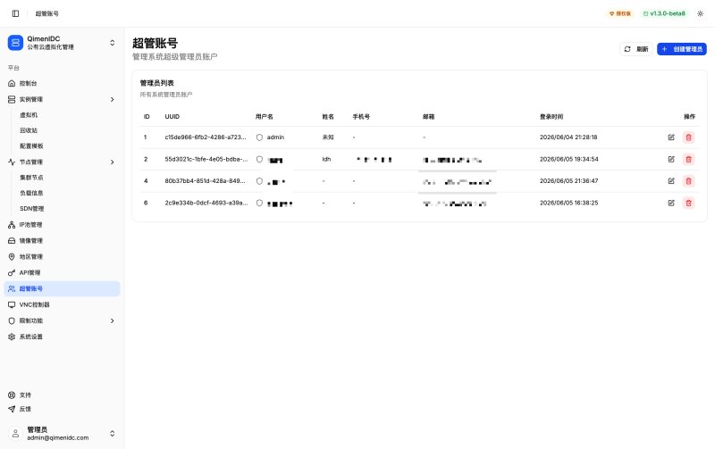715x449 pixels.
Task: Open 负载信息 submenu item
Action: pos(31,193)
